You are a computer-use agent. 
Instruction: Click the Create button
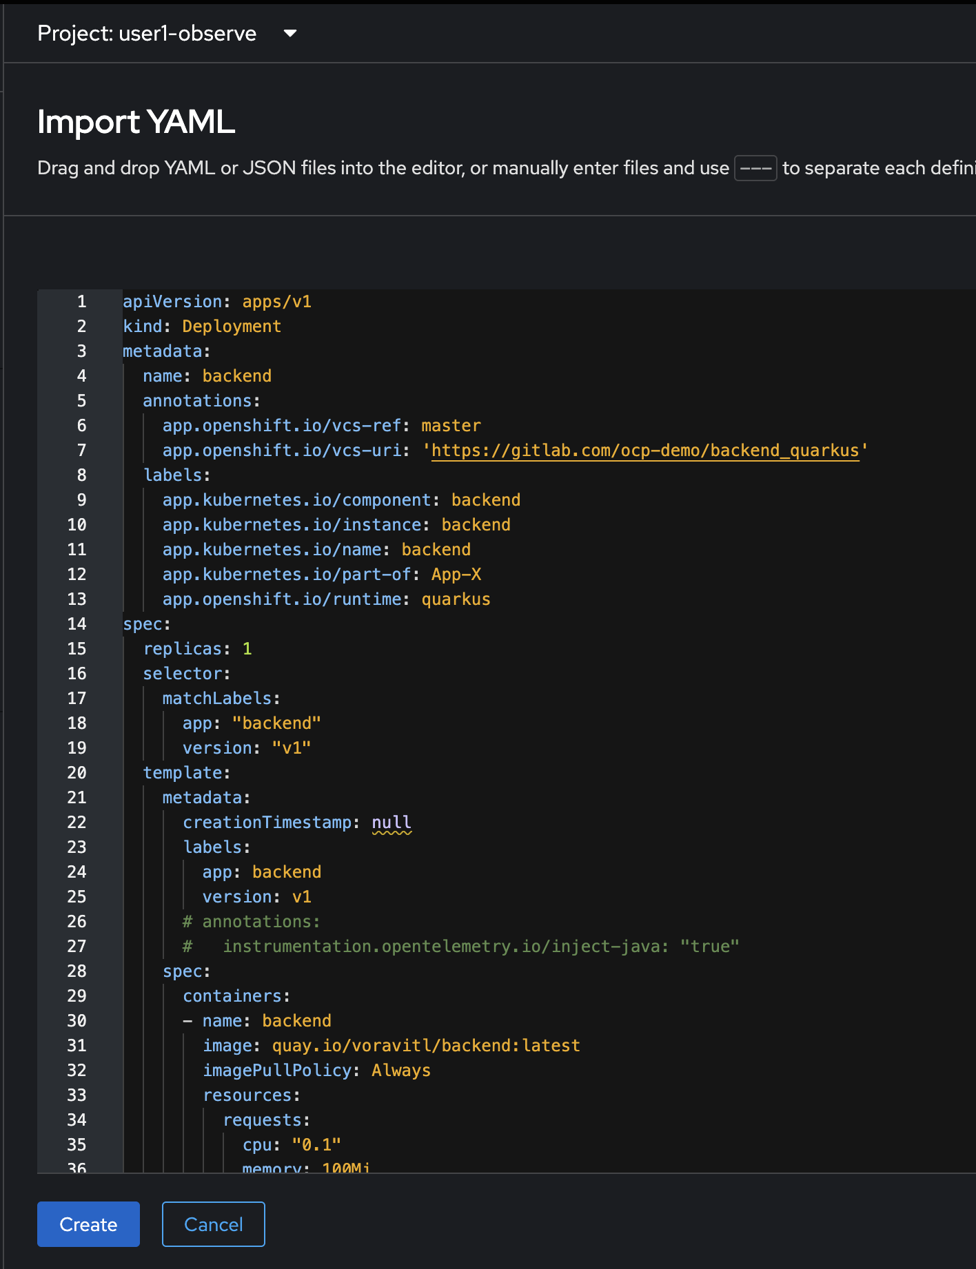click(88, 1224)
